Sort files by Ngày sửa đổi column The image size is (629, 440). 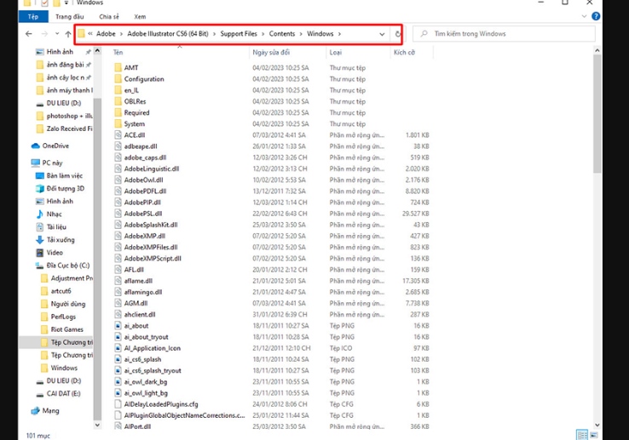click(x=271, y=53)
